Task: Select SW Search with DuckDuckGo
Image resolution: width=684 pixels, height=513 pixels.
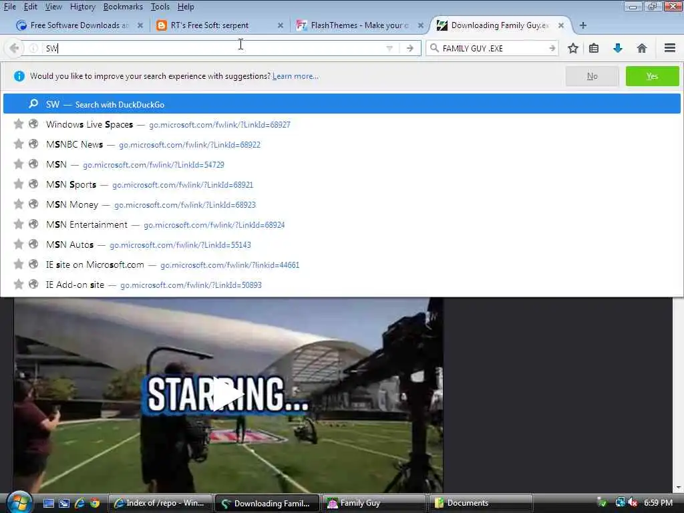Action: (x=341, y=104)
